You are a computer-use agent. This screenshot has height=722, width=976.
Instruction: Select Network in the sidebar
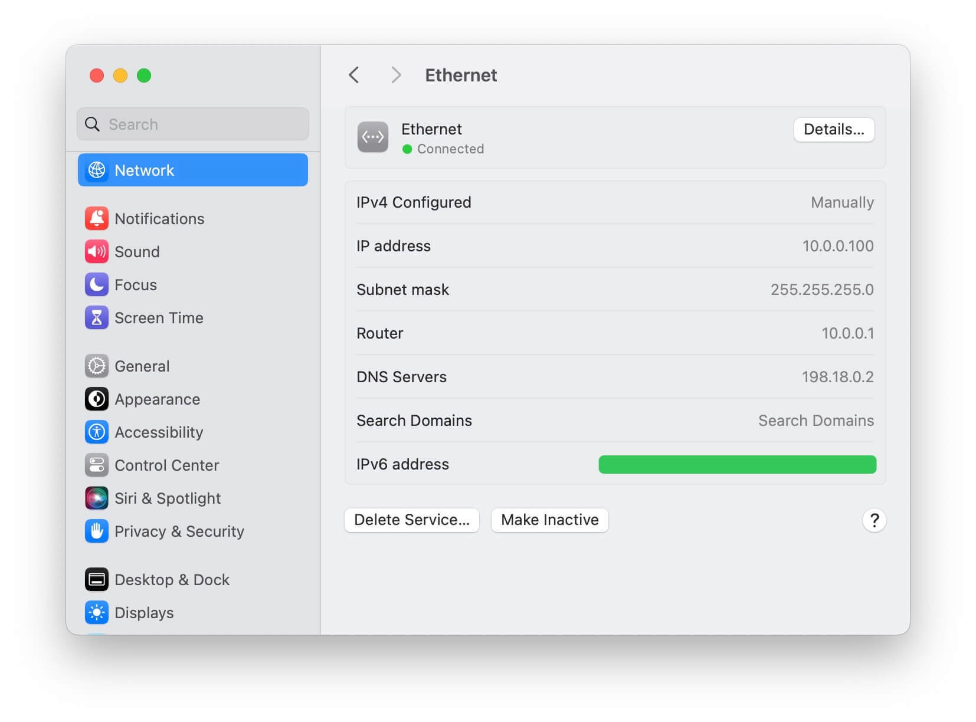coord(192,170)
